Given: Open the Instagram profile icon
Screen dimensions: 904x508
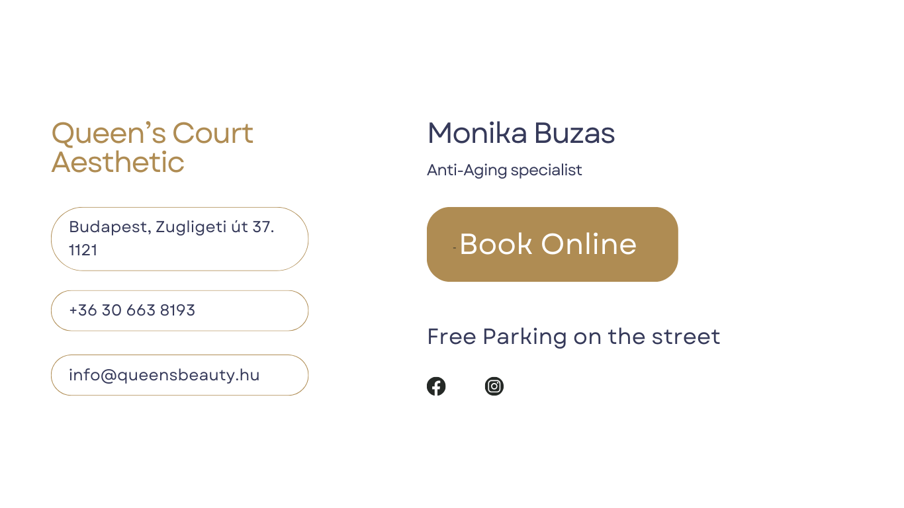Looking at the screenshot, I should click(x=494, y=386).
